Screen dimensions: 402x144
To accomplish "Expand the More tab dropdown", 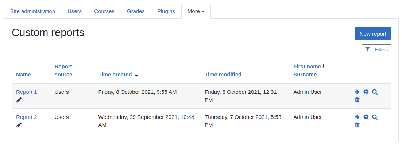I will pyautogui.click(x=196, y=11).
